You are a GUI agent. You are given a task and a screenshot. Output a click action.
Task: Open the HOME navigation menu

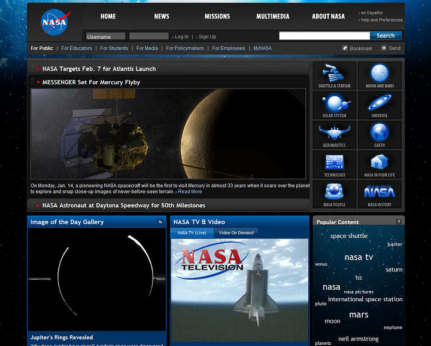pyautogui.click(x=108, y=17)
